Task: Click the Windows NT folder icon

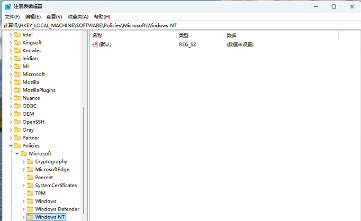Action: click(30, 217)
